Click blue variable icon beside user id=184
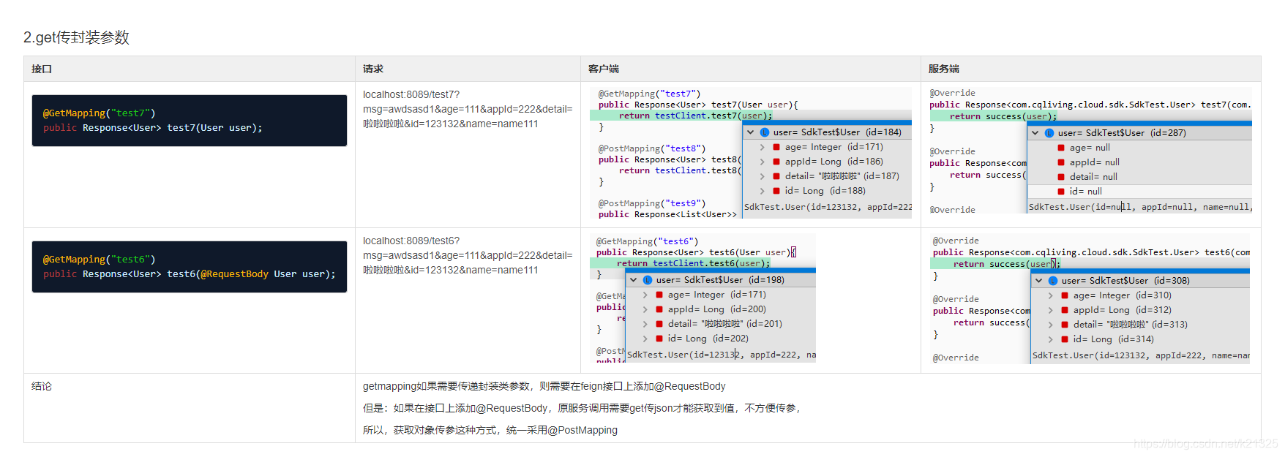 765,132
